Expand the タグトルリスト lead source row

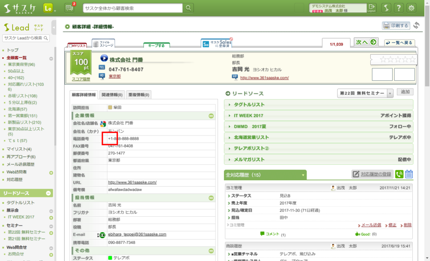pos(319,104)
